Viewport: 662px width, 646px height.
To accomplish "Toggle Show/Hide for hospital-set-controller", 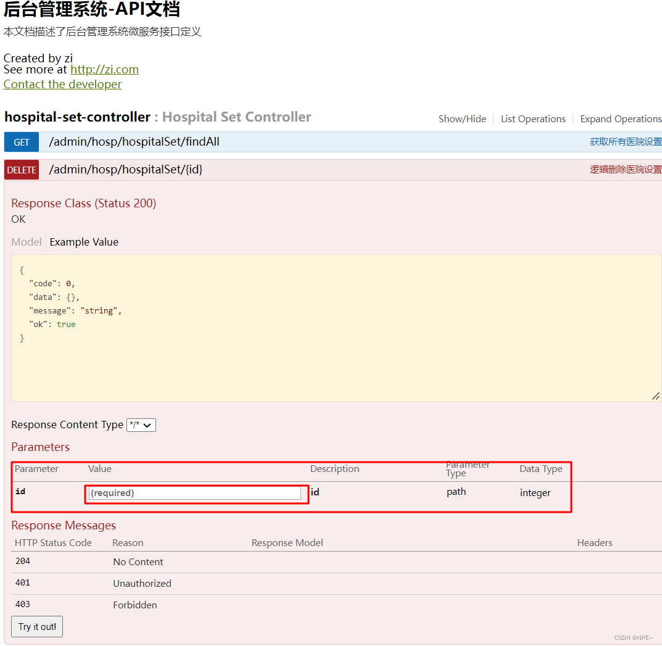I will click(x=462, y=119).
